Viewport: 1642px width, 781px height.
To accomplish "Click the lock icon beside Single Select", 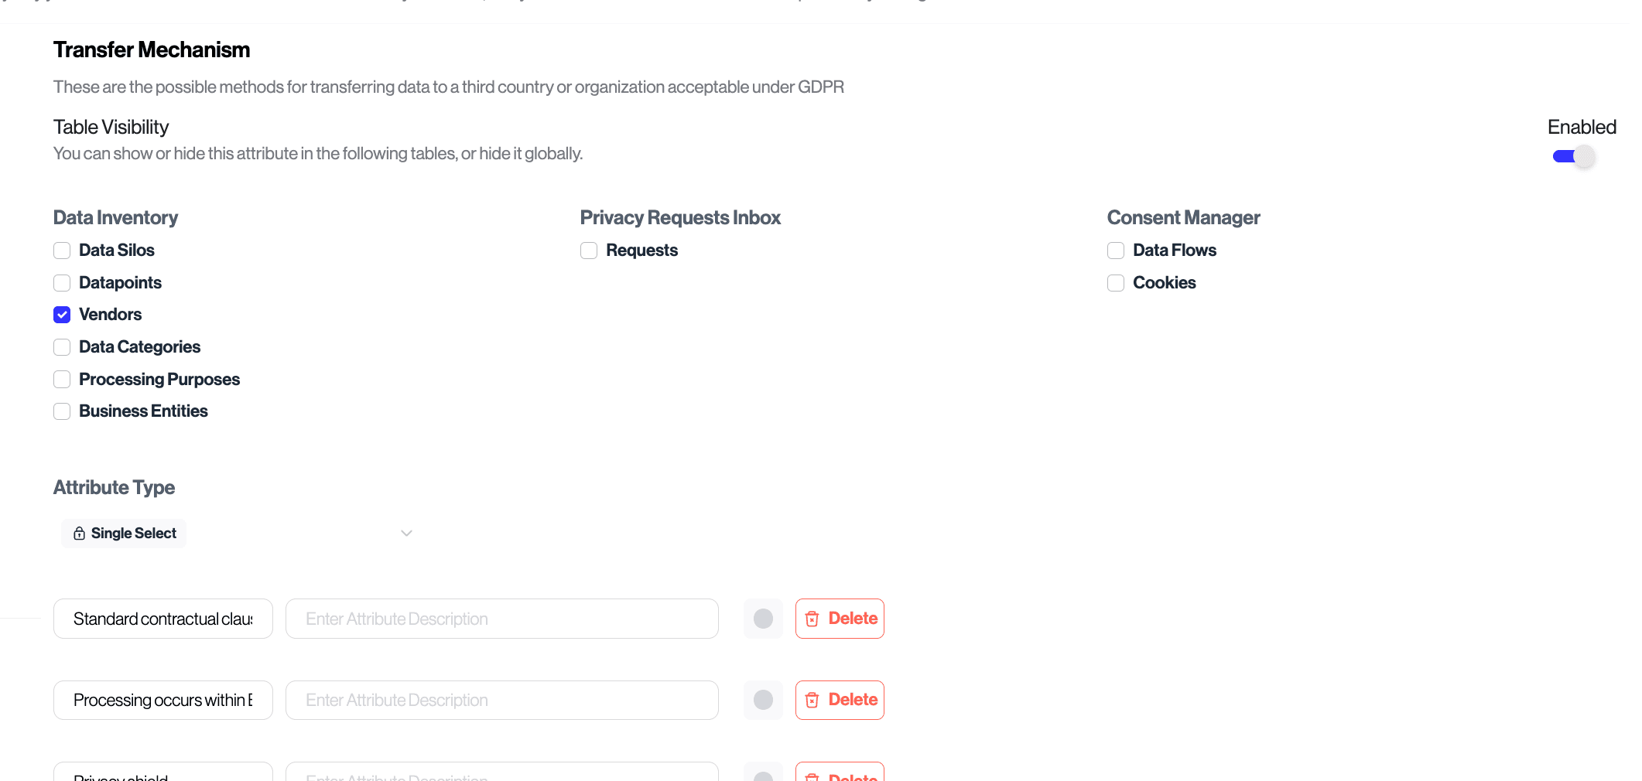I will 79,534.
